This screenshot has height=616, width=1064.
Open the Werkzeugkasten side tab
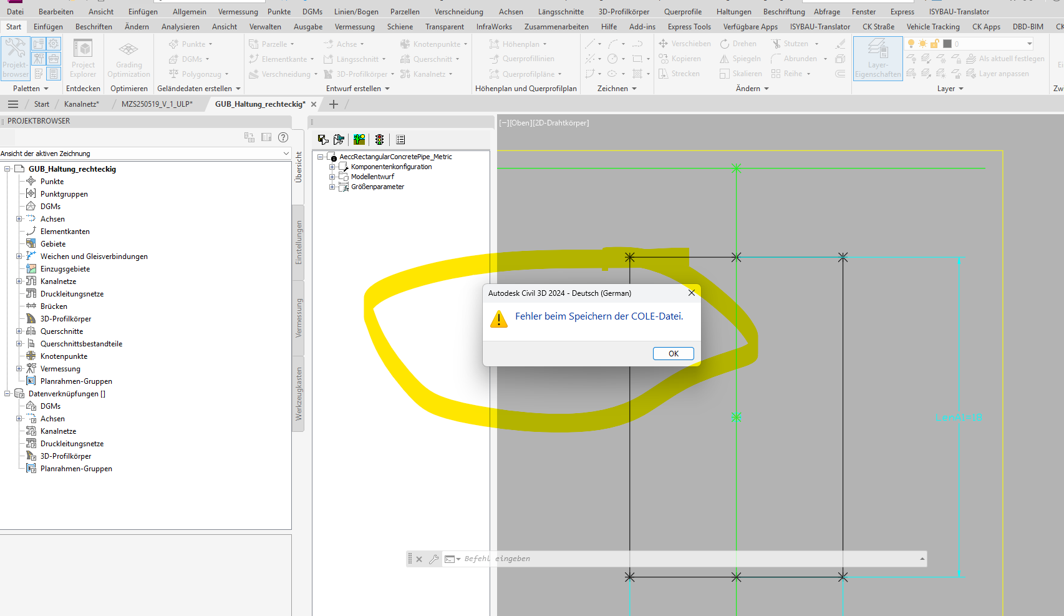click(299, 394)
